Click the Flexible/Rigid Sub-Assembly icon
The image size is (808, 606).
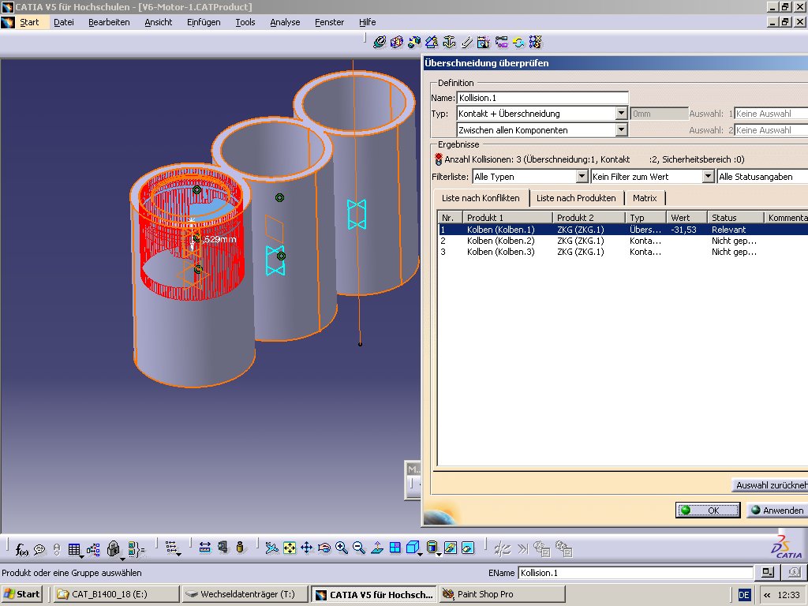(501, 43)
